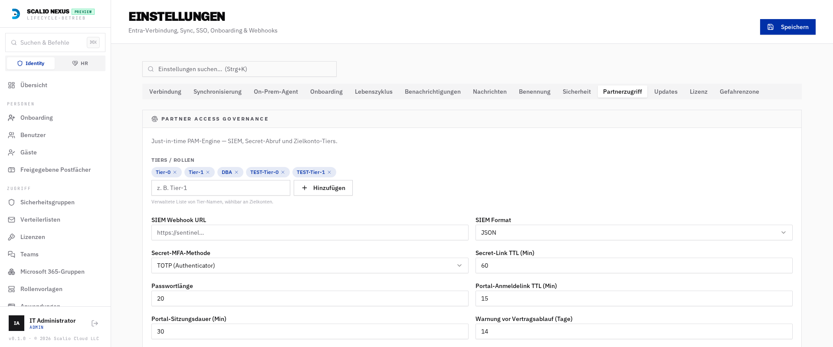Remove the DBA tag
The height and width of the screenshot is (347, 833).
[236, 172]
